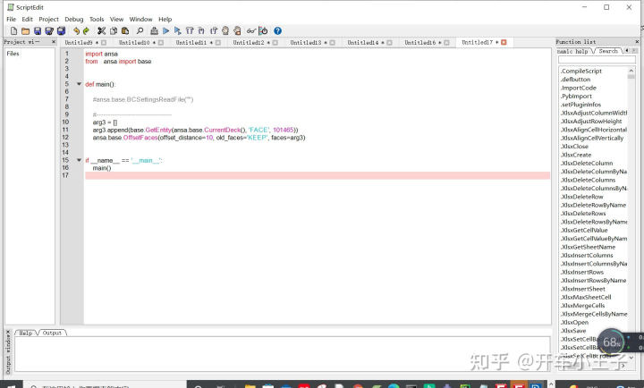Select .XlsxGetSheetName in the function list

(588, 247)
